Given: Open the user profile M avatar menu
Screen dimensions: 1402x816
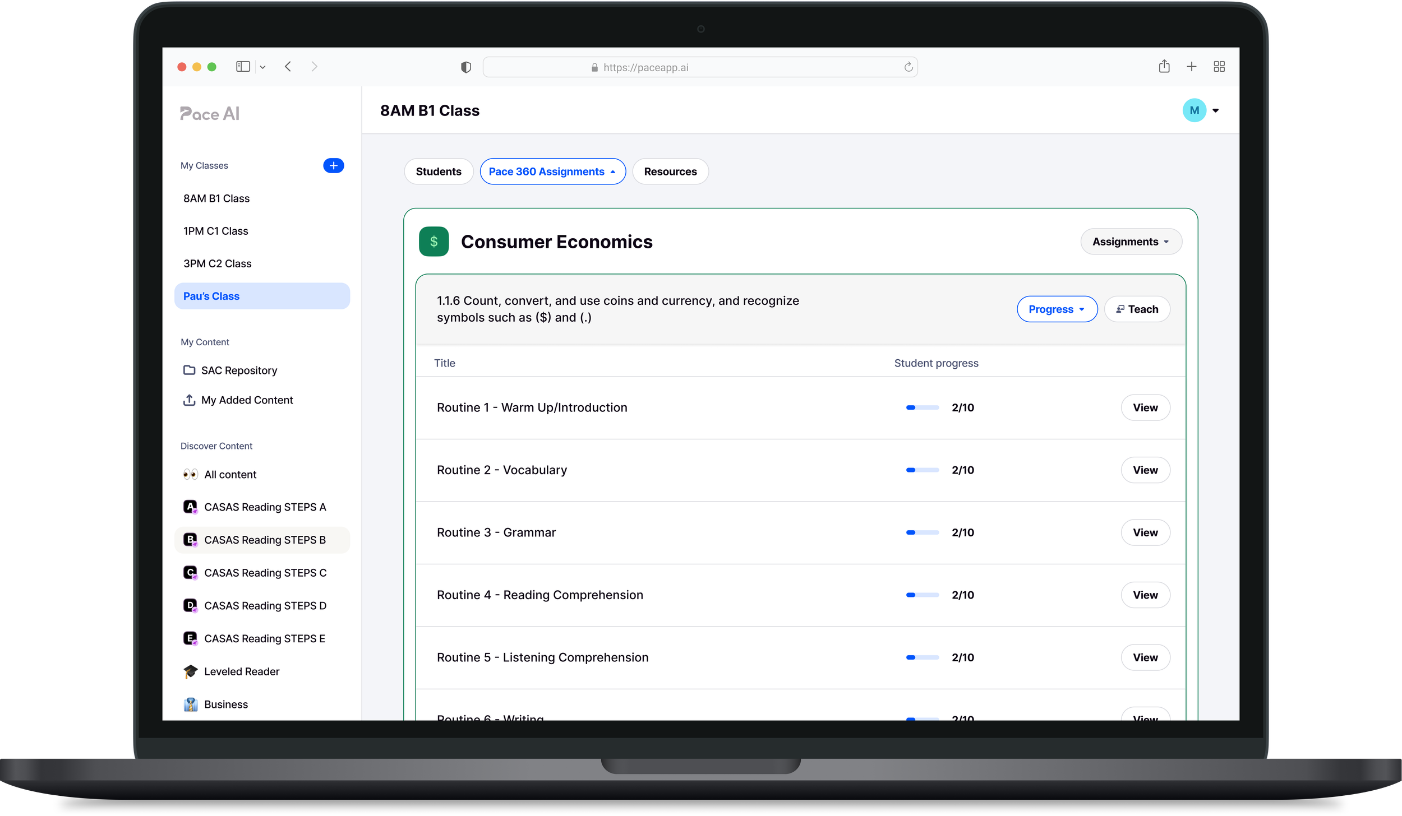Looking at the screenshot, I should coord(1195,110).
